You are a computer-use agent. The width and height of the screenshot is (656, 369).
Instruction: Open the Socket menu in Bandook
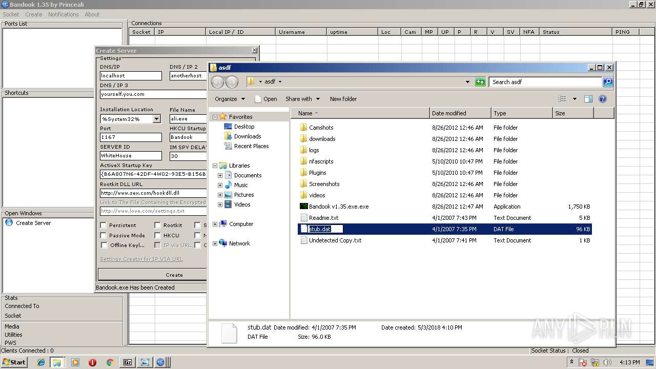[11, 14]
